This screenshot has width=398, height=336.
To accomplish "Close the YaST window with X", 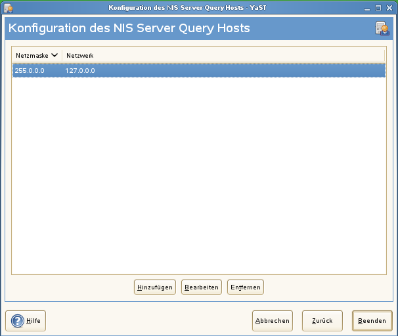I will click(389, 8).
